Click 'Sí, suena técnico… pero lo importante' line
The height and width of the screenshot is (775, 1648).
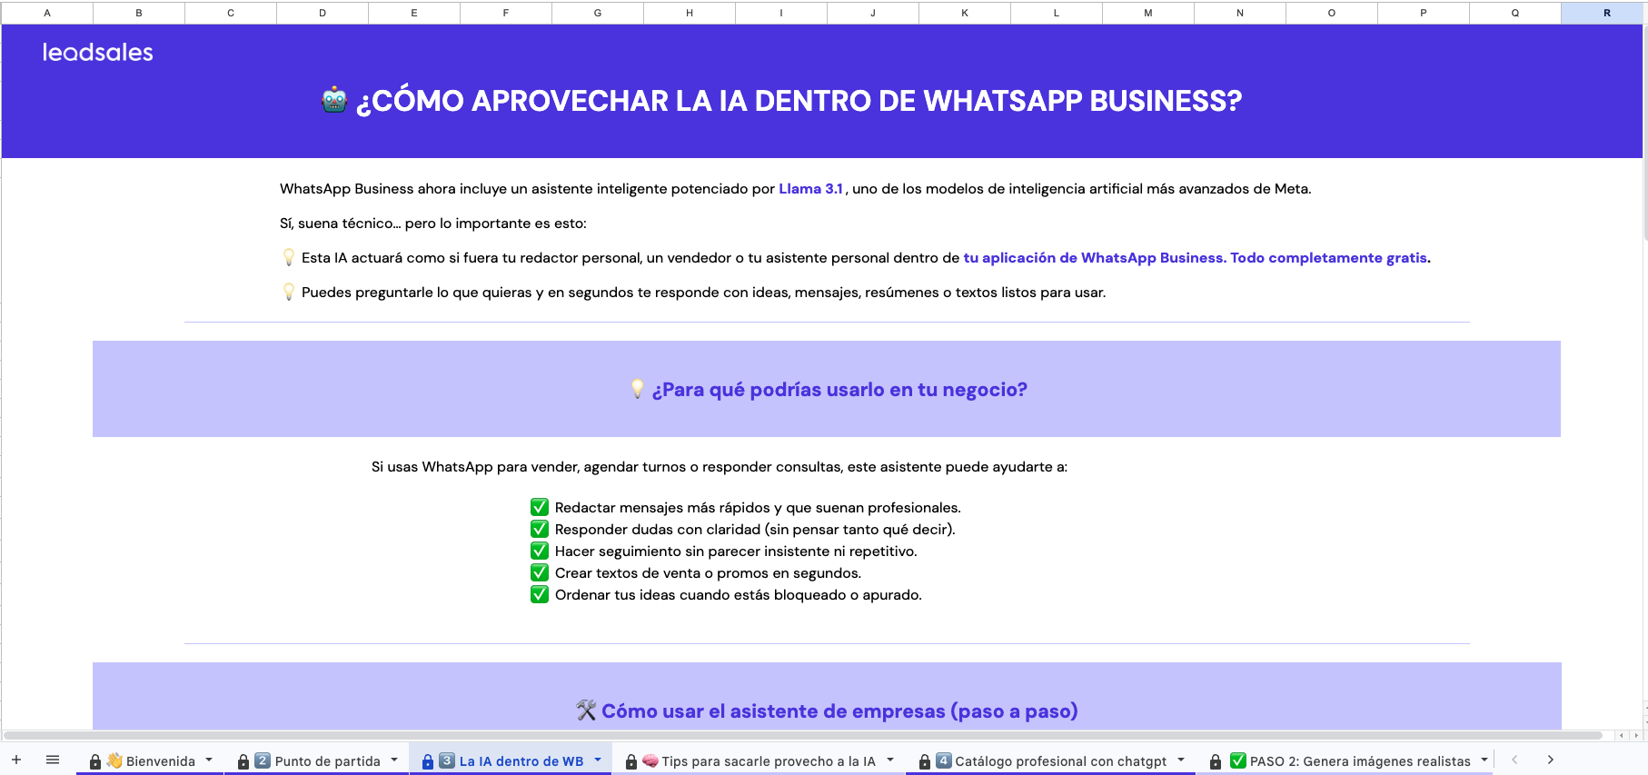coord(433,224)
